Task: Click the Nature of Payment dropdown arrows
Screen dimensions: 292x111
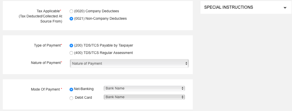Action: (186, 63)
